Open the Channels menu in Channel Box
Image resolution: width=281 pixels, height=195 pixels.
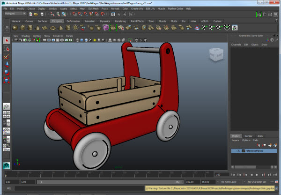coord(236,45)
